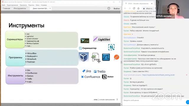Open the Подпись menu
The image size is (189, 106).
31,5
